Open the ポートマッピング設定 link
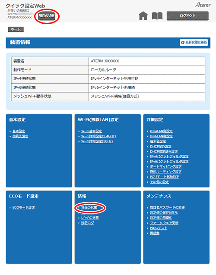The width and height of the screenshot is (216, 275). [166, 166]
